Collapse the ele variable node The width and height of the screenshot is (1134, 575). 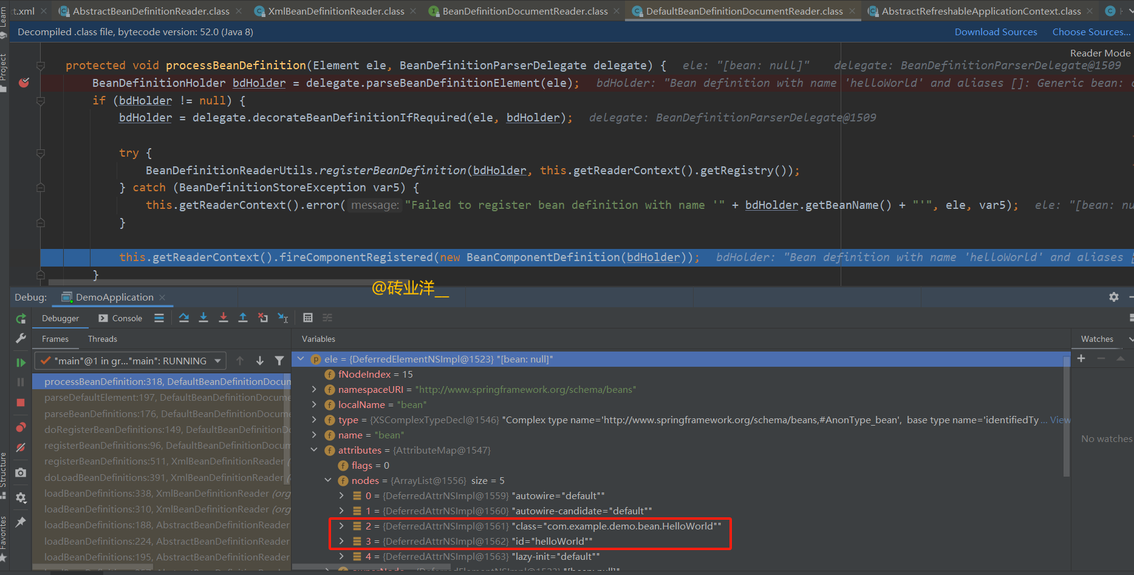pyautogui.click(x=301, y=359)
